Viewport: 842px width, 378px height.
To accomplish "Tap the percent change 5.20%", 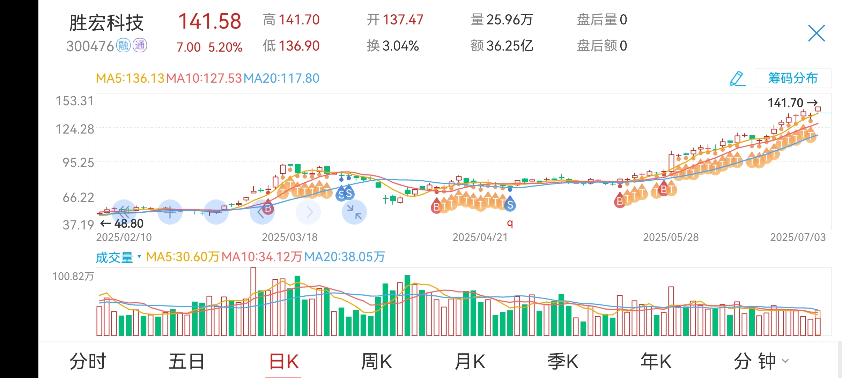I will click(x=226, y=47).
